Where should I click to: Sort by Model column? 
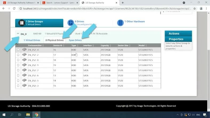(x=143, y=46)
